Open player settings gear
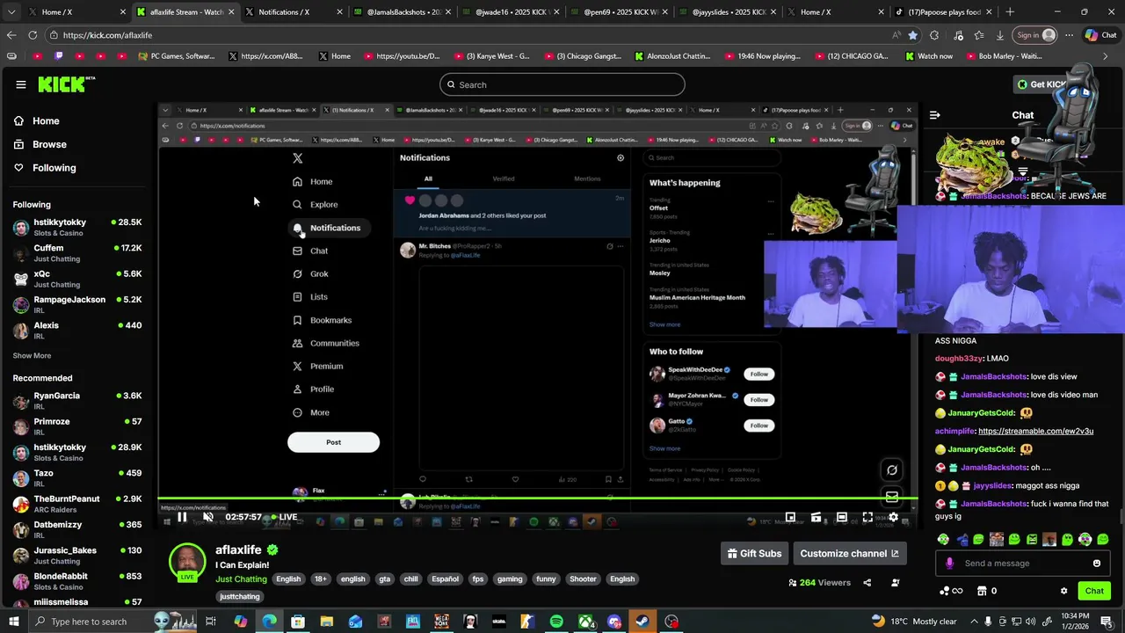The image size is (1125, 633). [894, 517]
